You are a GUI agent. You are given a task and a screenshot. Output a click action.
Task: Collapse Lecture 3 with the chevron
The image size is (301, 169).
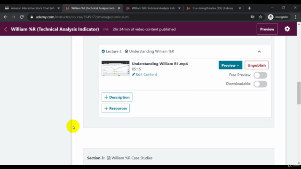pyautogui.click(x=259, y=51)
